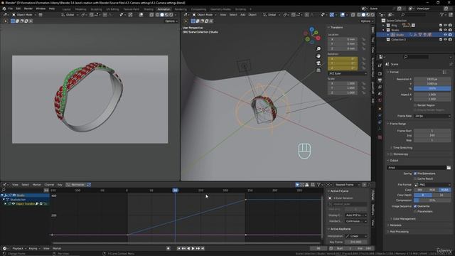Collapse the Frame Range panel
This screenshot has width=455, height=256.
point(397,124)
